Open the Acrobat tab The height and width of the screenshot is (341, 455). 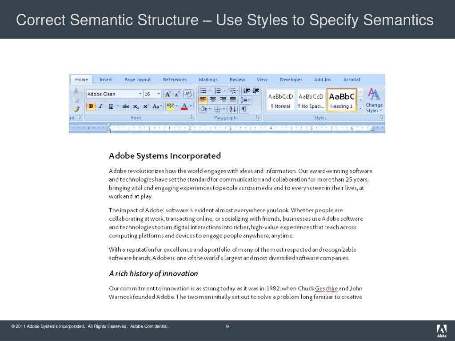(352, 79)
